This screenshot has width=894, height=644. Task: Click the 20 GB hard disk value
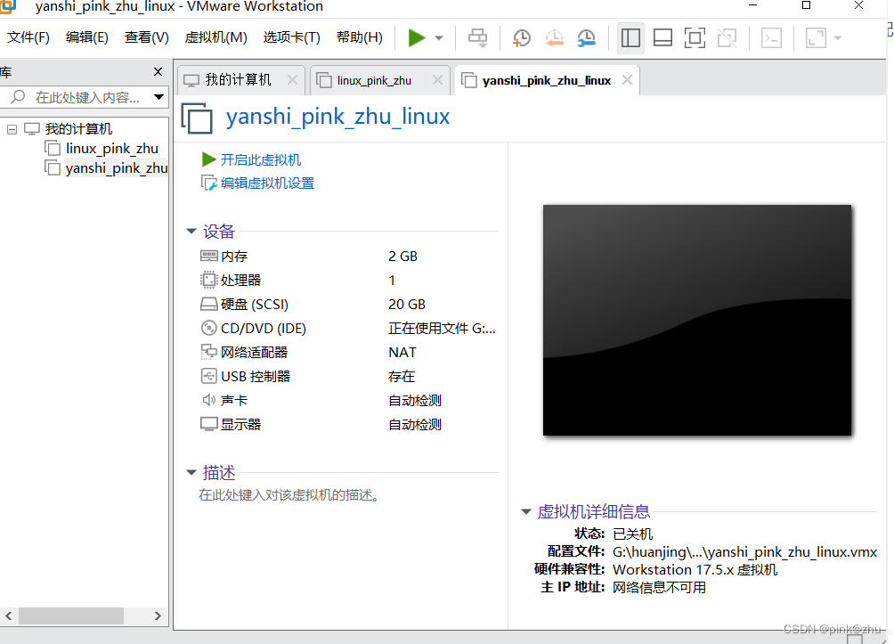click(x=407, y=305)
